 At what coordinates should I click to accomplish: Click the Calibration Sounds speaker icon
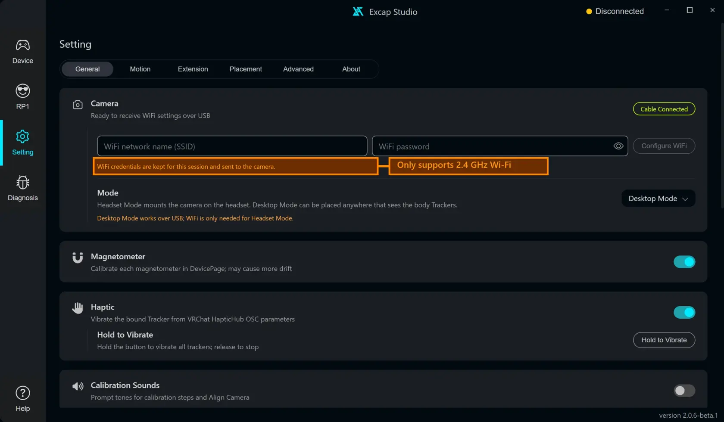tap(78, 386)
